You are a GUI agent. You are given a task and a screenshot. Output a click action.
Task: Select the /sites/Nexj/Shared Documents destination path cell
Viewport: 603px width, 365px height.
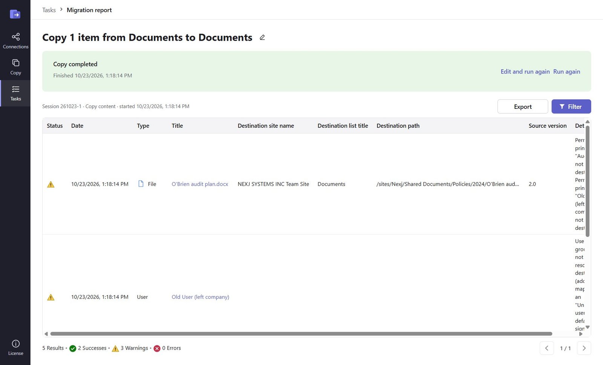448,184
